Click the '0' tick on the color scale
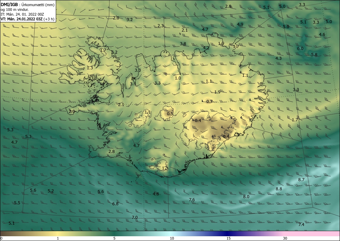340x241 pixels. [x=1, y=238]
